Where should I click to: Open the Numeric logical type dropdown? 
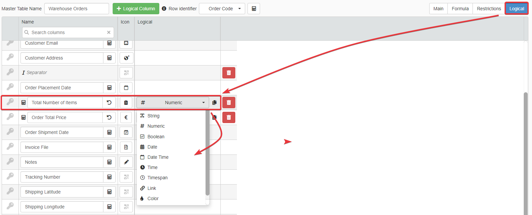(173, 103)
